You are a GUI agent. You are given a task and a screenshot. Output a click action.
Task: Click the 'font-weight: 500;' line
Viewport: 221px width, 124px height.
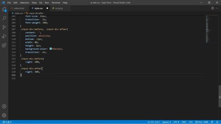37,23
